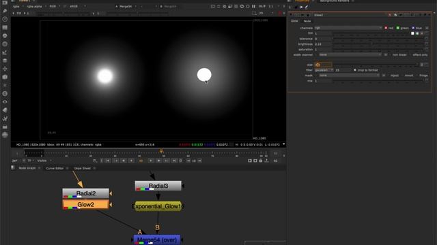The height and width of the screenshot is (245, 437).
Task: Select the Node Graph tab
Action: tap(27, 168)
